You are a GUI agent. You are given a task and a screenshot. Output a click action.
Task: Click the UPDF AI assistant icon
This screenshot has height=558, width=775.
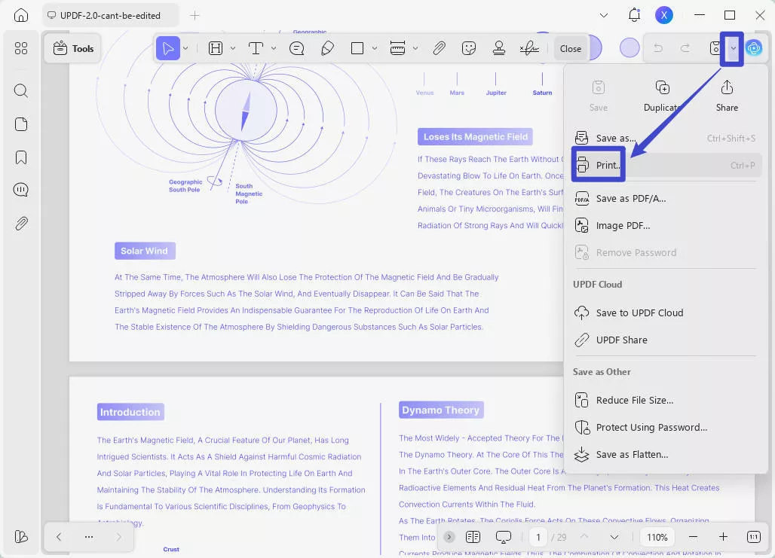pos(753,48)
